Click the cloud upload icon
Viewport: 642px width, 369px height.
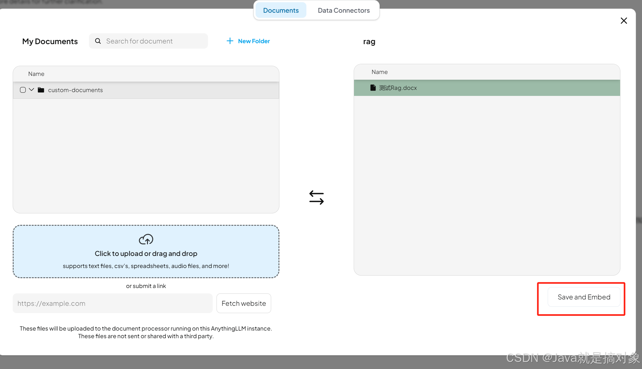coord(146,239)
